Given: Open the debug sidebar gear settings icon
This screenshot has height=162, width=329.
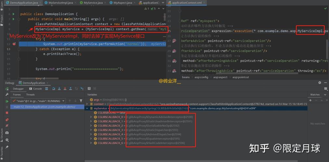Looking at the screenshot, I should click(x=7, y=140).
